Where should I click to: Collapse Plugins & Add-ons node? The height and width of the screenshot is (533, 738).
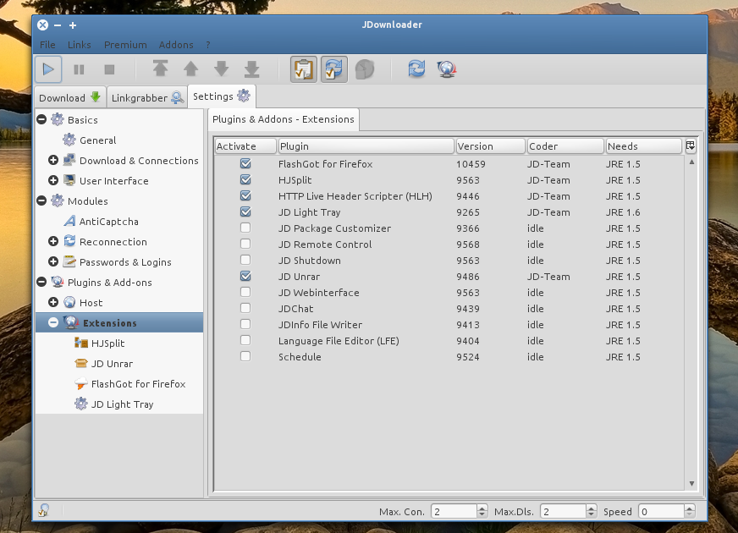coord(41,282)
